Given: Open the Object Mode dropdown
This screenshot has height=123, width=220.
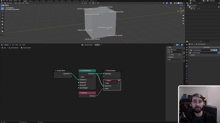Looking at the screenshot, I should (x=9, y=3).
